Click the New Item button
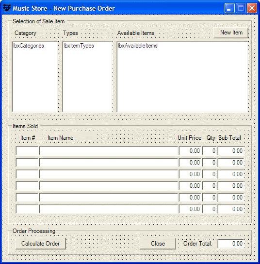This screenshot has width=260, height=264. click(231, 33)
